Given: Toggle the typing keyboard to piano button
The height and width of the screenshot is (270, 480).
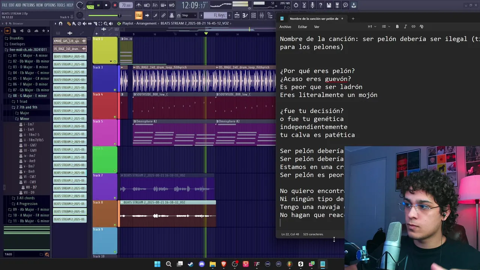Looking at the screenshot, I should pos(139,15).
